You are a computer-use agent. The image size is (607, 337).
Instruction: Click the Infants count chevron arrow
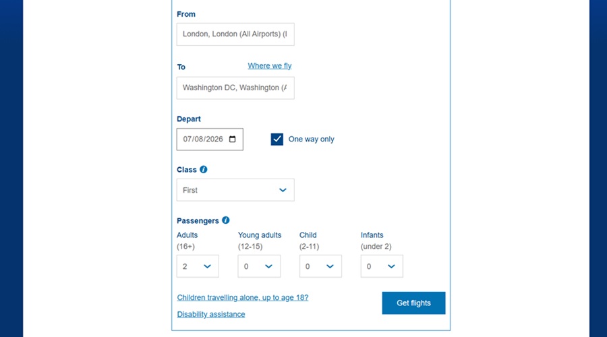(x=391, y=266)
